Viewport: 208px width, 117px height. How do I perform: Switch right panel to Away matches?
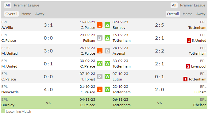click(x=201, y=14)
